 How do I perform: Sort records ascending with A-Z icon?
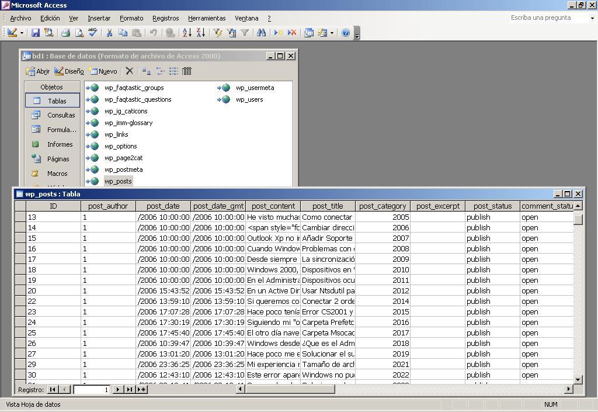(x=187, y=33)
